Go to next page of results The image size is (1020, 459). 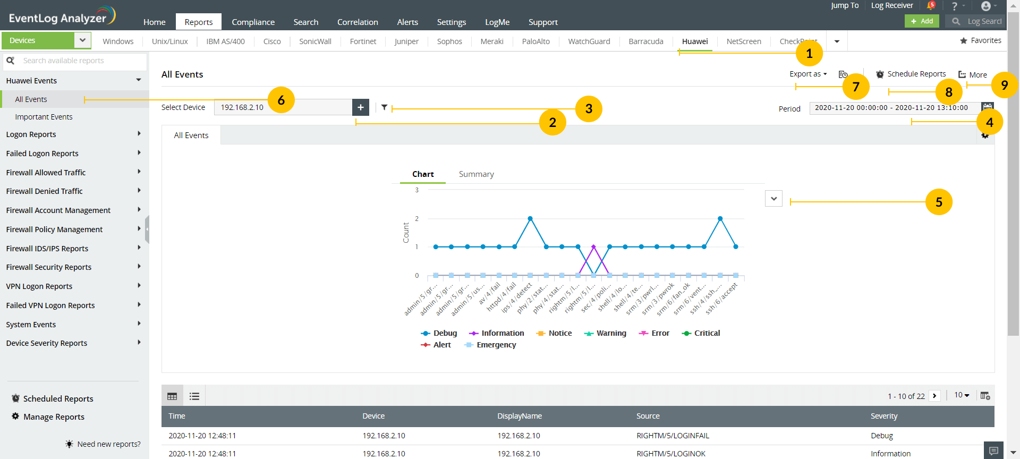(934, 396)
